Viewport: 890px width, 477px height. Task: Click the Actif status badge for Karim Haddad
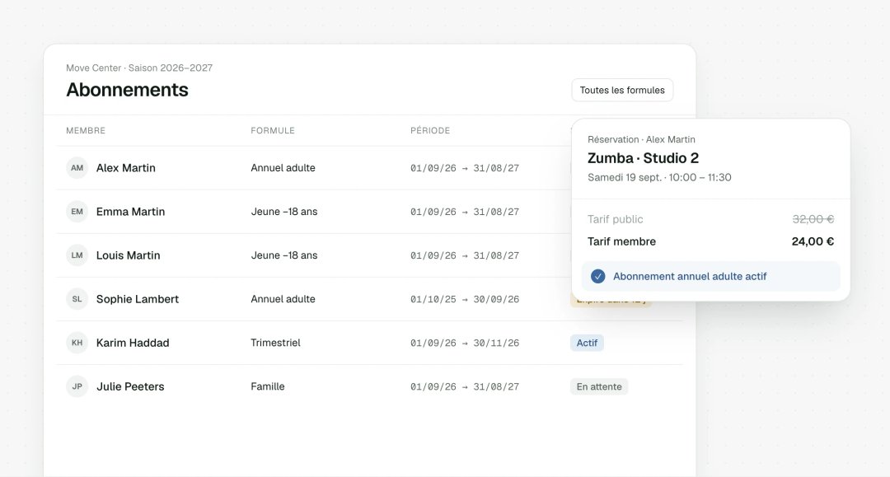pos(587,343)
